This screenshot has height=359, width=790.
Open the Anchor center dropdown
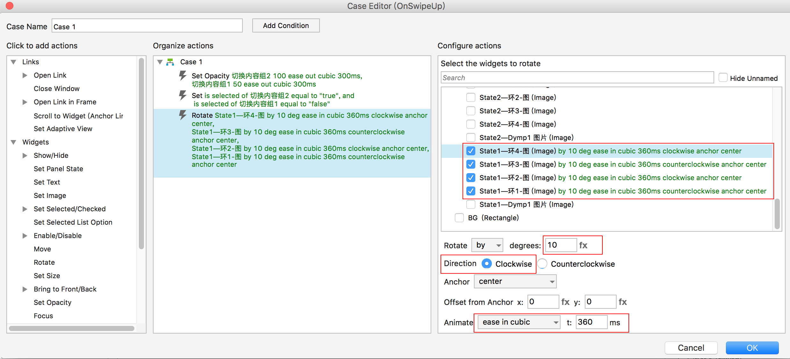pyautogui.click(x=515, y=282)
